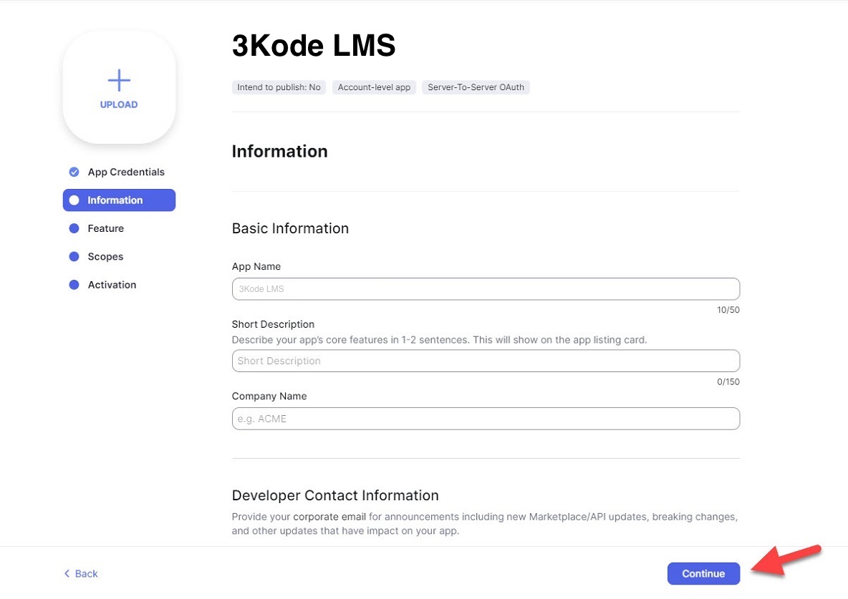
Task: Click the App Credentials checkmark icon
Action: coord(74,172)
